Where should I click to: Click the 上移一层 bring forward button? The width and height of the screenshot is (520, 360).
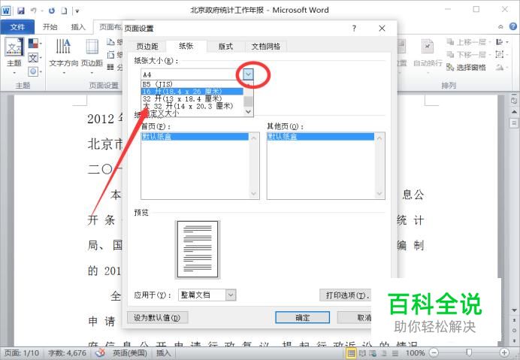(x=469, y=42)
